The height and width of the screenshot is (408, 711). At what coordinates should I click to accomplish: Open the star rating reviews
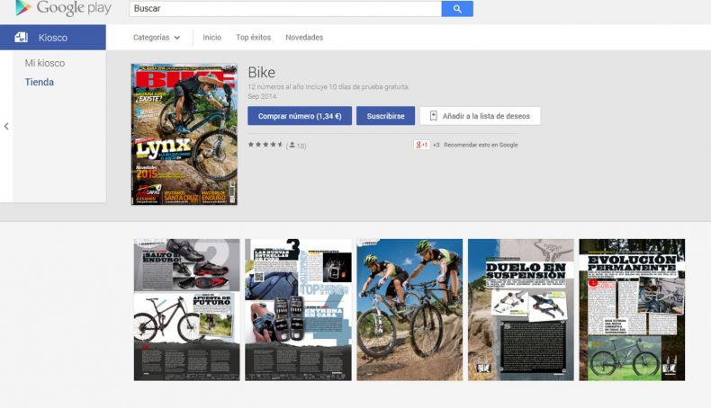(x=265, y=145)
